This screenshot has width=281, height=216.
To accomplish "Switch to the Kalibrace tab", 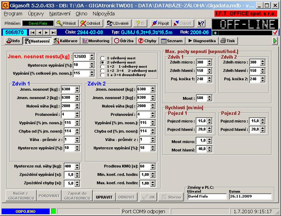I will [x=66, y=41].
